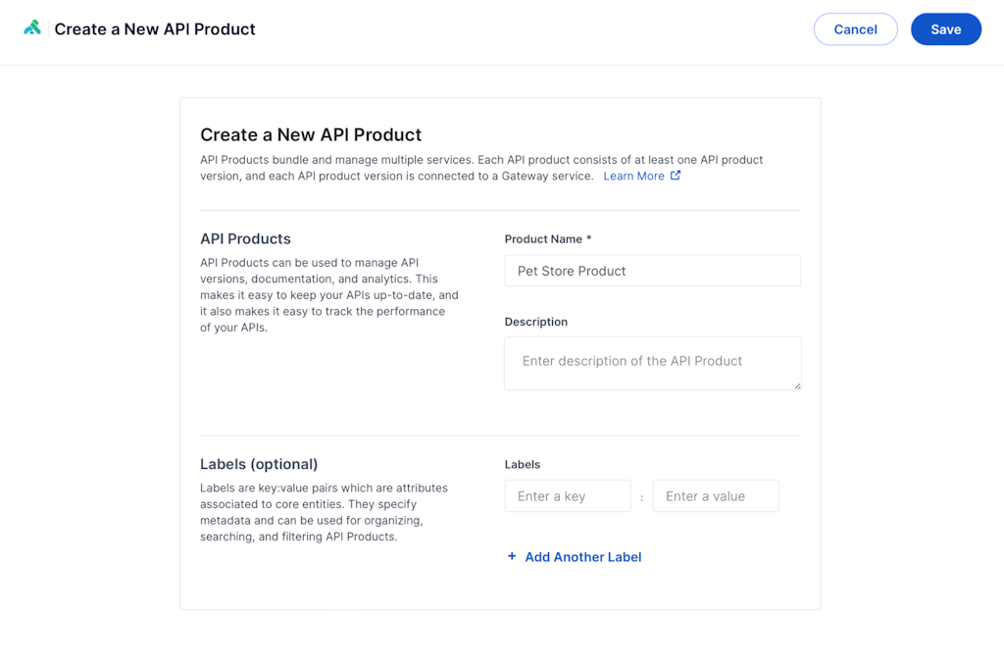Click the Labels (optional) section heading

point(259,464)
